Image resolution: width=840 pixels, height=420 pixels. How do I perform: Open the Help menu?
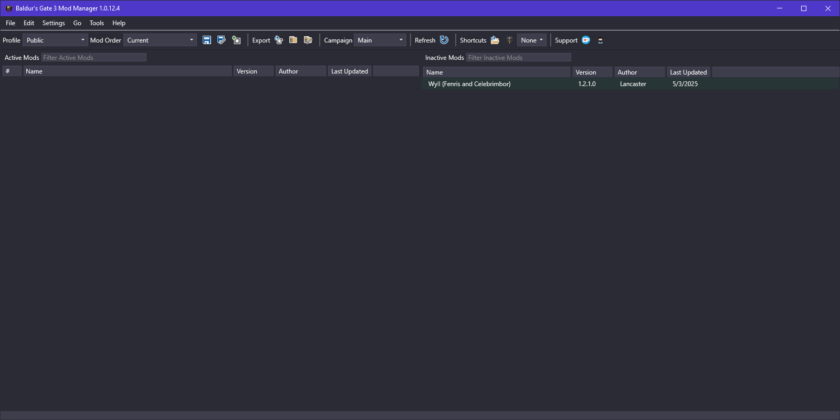click(x=119, y=23)
